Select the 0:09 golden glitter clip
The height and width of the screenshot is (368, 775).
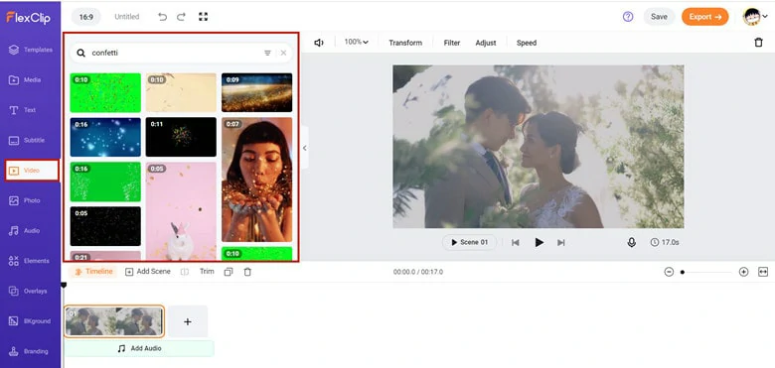click(256, 92)
